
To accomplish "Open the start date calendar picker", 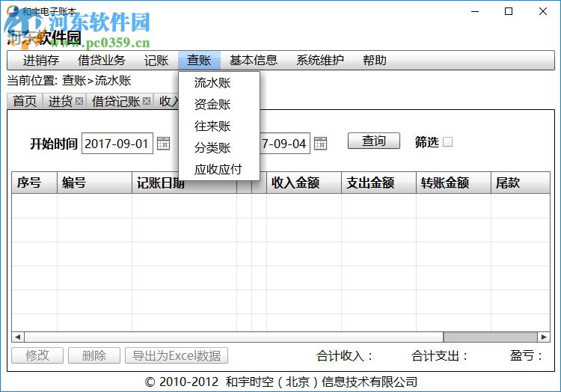I will pyautogui.click(x=164, y=144).
